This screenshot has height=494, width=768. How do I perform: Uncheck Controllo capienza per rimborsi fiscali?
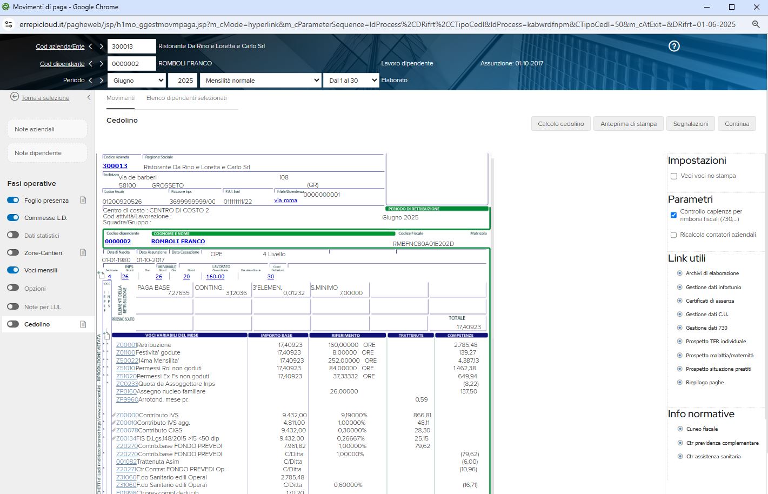(673, 215)
